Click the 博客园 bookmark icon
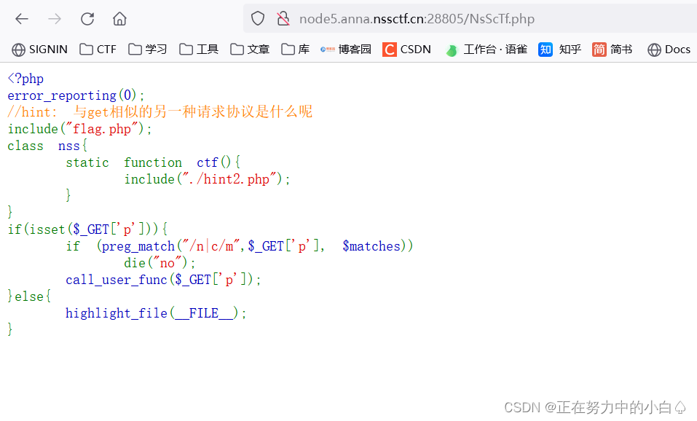The height and width of the screenshot is (421, 697). click(x=328, y=50)
